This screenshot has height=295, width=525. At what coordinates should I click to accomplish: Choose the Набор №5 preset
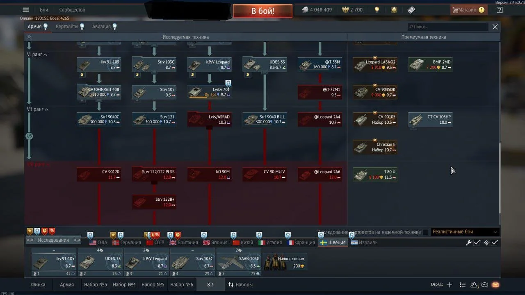[153, 284]
